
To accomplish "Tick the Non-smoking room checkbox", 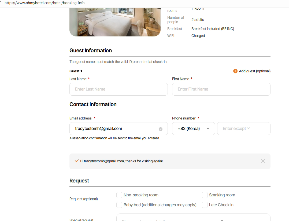I will pyautogui.click(x=119, y=195).
